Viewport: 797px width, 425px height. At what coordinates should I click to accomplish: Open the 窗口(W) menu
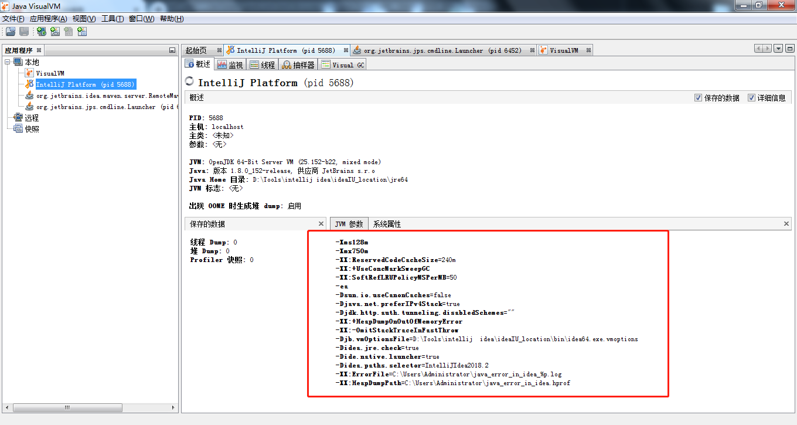pos(142,19)
